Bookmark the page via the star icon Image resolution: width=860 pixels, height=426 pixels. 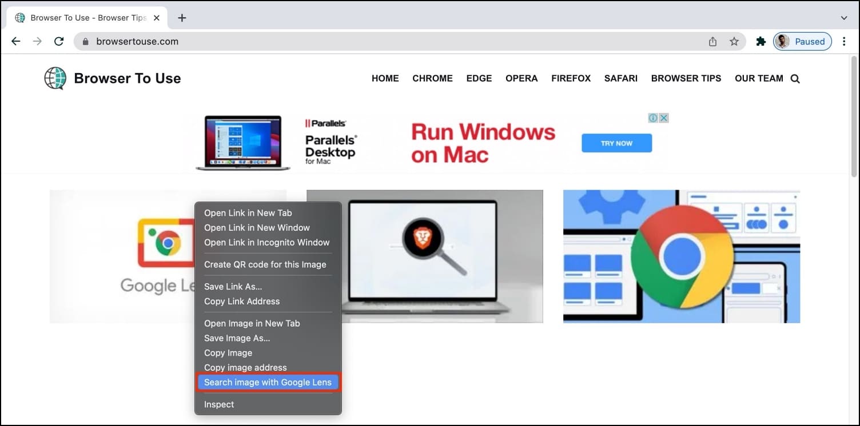pyautogui.click(x=735, y=41)
